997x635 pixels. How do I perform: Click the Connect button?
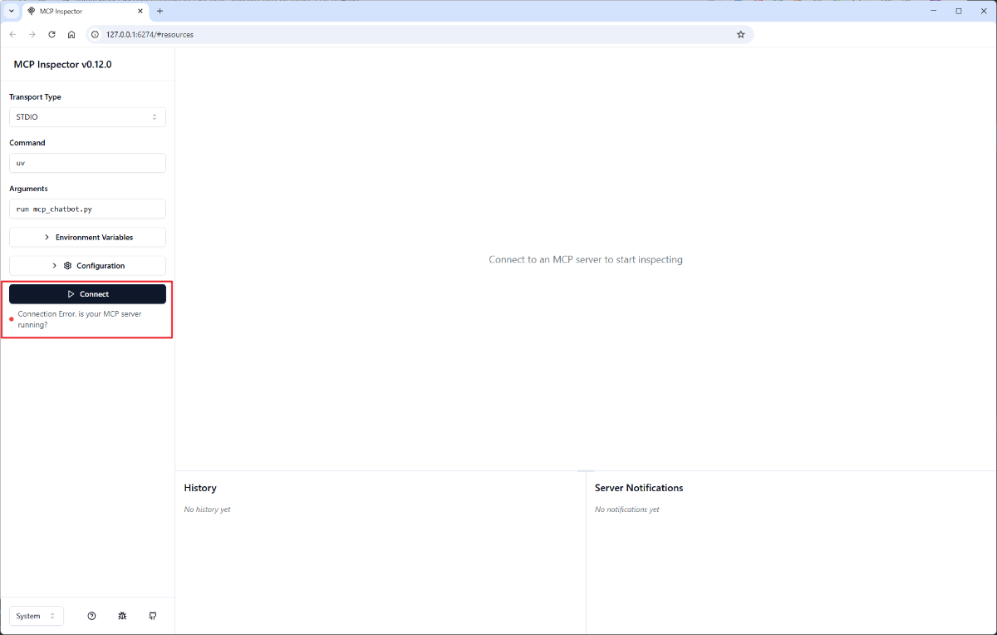click(x=87, y=294)
